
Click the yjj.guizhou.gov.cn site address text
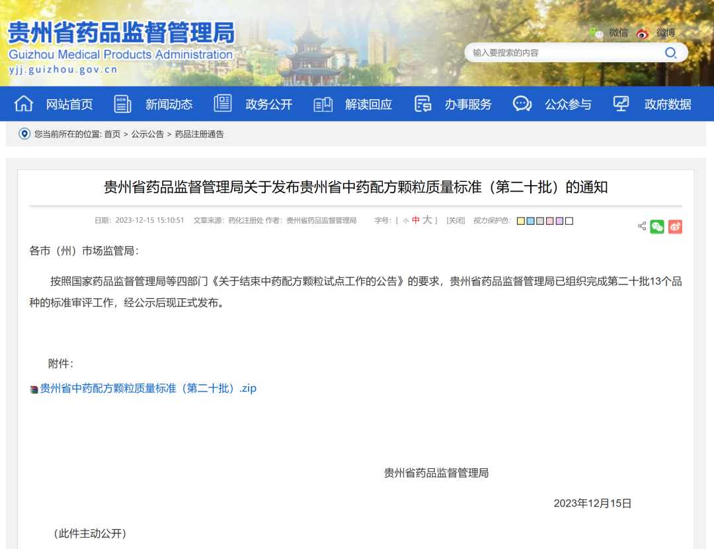(x=63, y=69)
